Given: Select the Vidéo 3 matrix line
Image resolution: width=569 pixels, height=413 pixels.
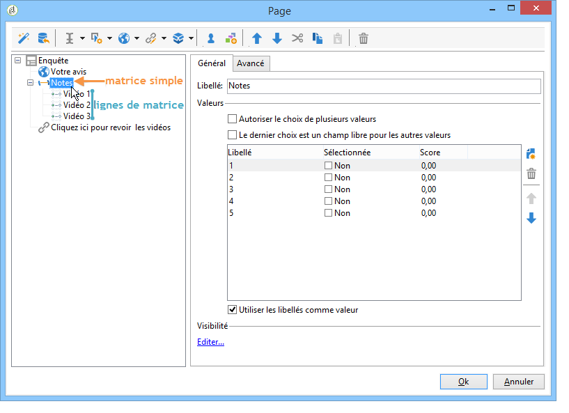Looking at the screenshot, I should click(77, 116).
